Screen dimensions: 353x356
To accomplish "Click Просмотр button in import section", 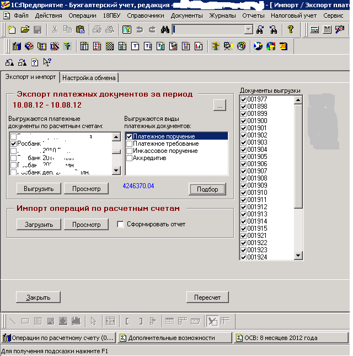I will (86, 225).
